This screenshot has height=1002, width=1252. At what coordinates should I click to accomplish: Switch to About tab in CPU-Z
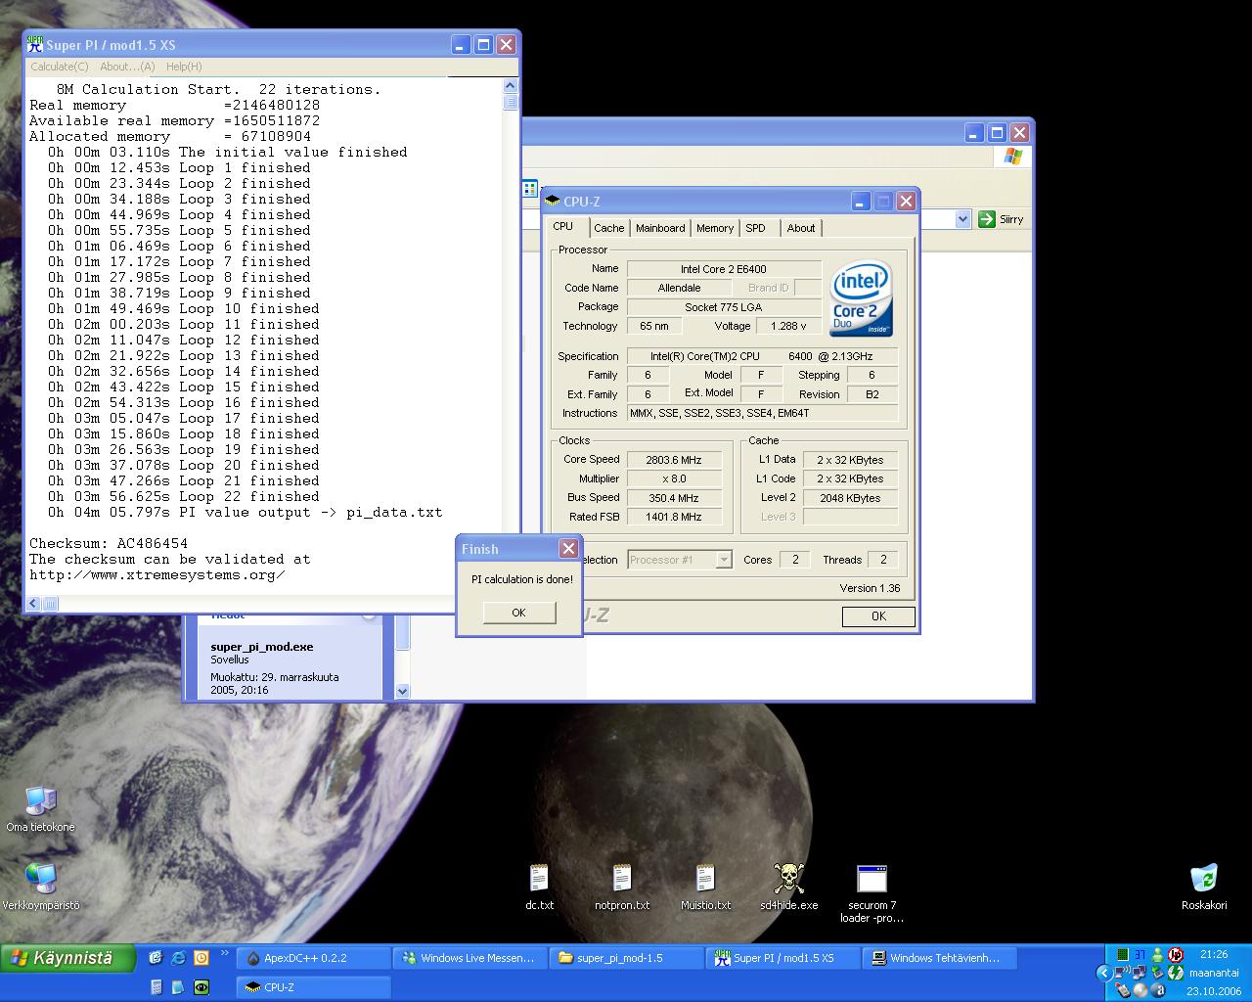[801, 228]
